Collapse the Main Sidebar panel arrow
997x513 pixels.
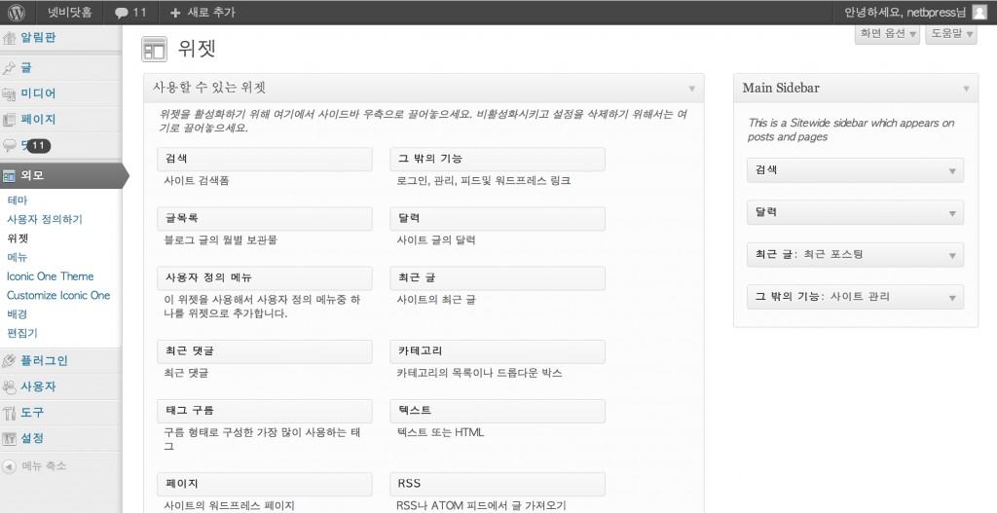coord(967,89)
